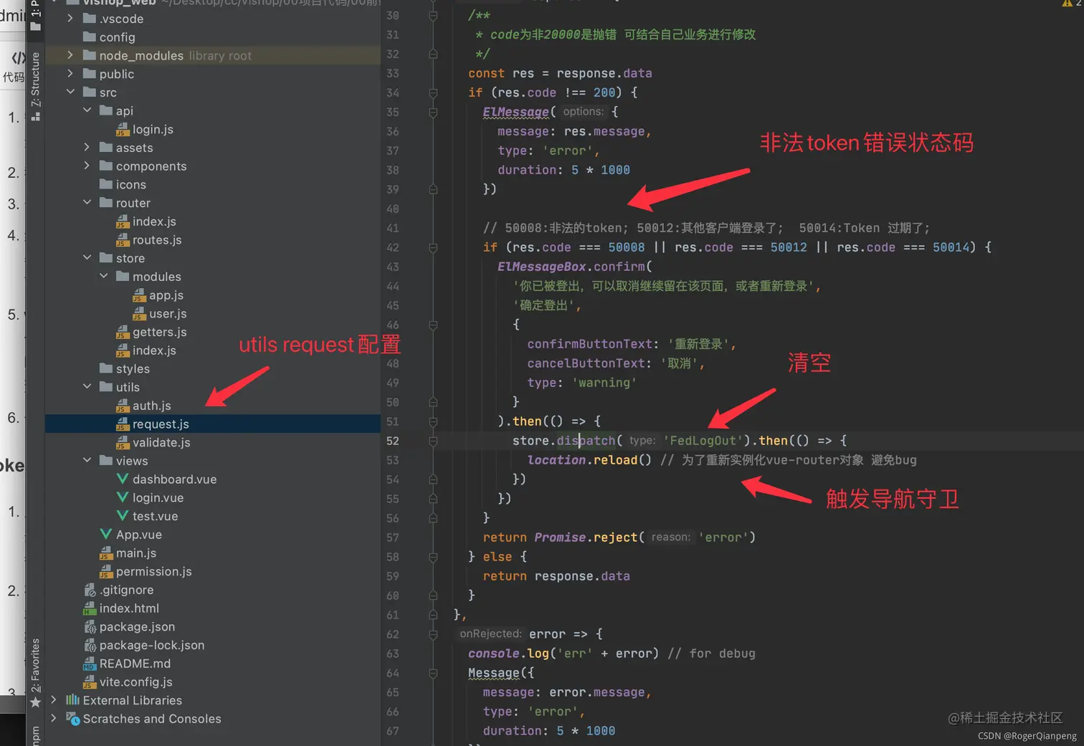
Task: Collapse the src folder arrow
Action: pos(70,92)
